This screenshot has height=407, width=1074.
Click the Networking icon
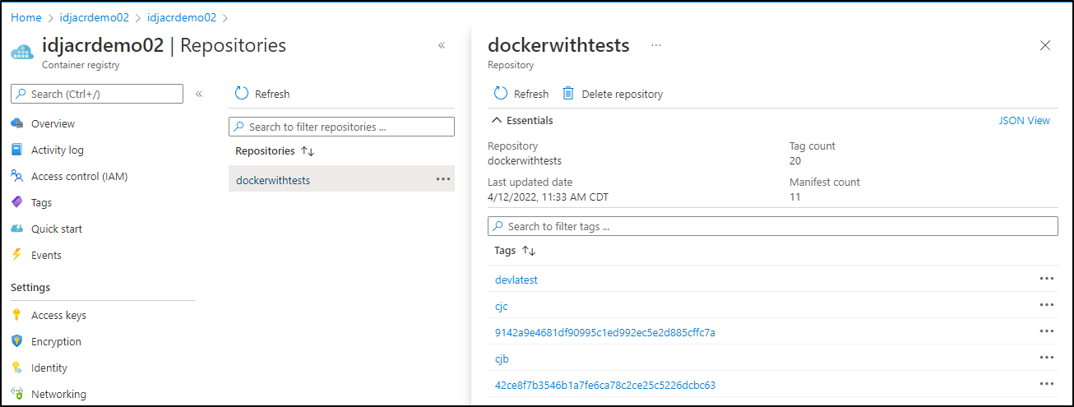click(16, 394)
